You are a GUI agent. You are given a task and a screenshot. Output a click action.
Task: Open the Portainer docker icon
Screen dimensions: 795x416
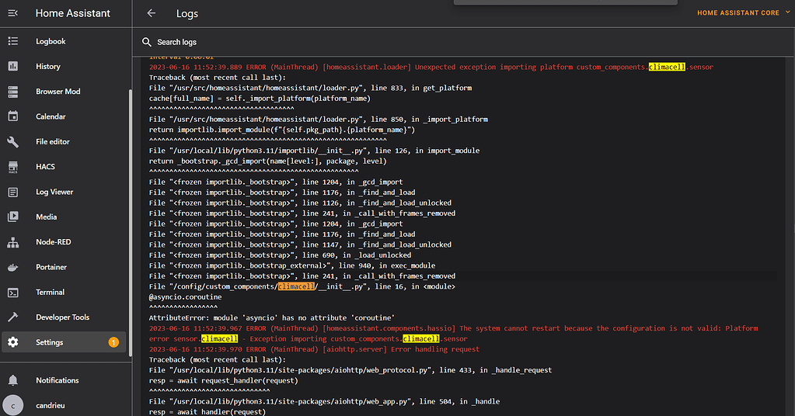(12, 267)
